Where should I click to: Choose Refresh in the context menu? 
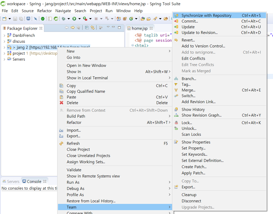[x=115, y=144]
